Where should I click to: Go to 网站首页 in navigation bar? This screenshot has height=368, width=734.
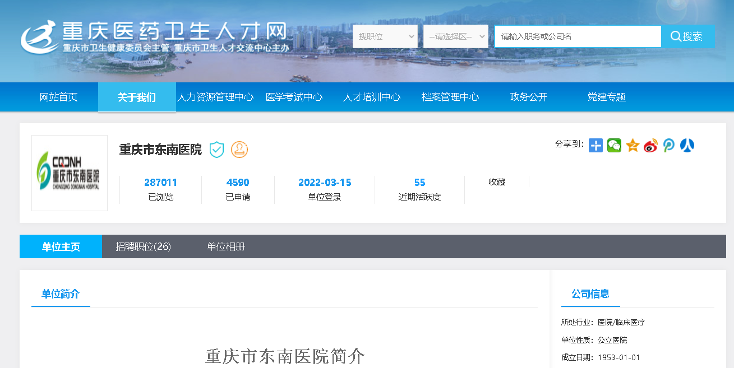pyautogui.click(x=59, y=97)
